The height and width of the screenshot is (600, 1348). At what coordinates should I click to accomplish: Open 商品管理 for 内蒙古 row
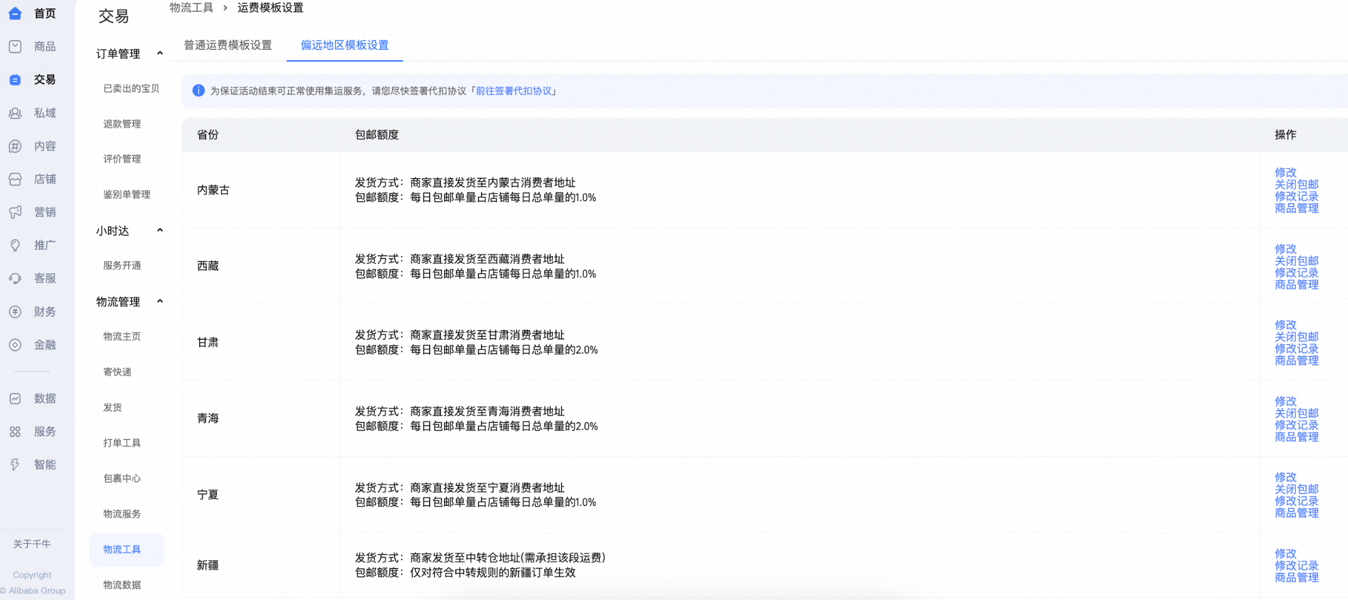coord(1297,208)
